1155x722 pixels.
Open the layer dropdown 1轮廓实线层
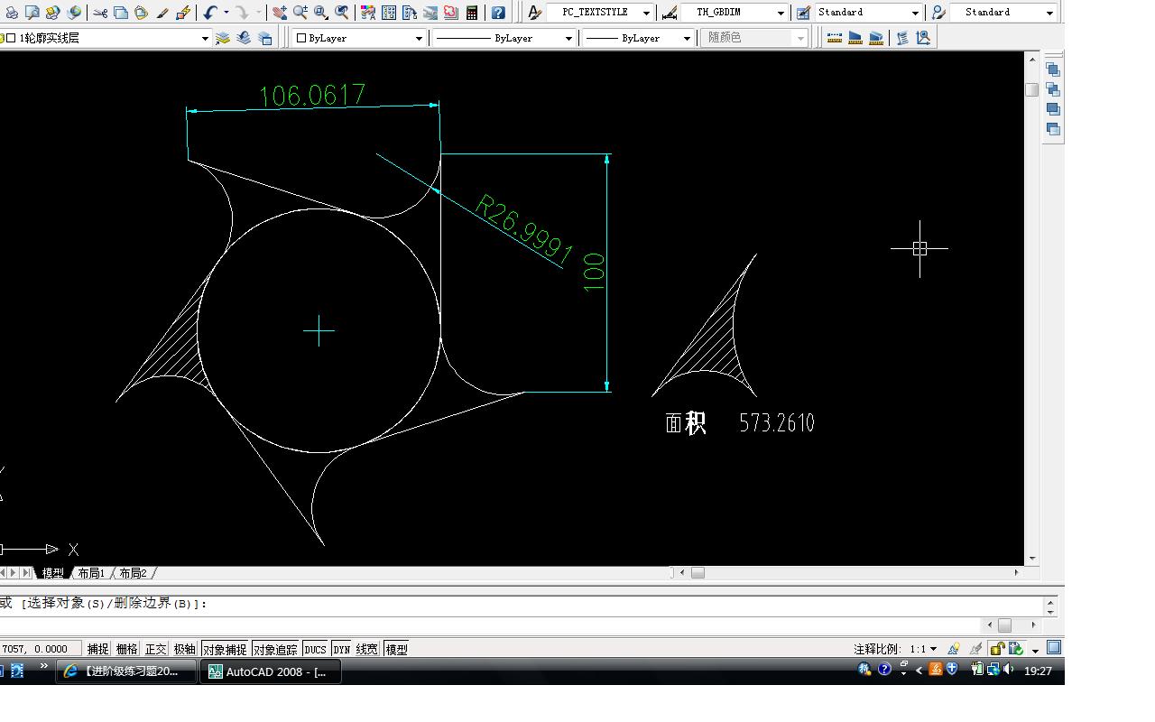[x=106, y=38]
